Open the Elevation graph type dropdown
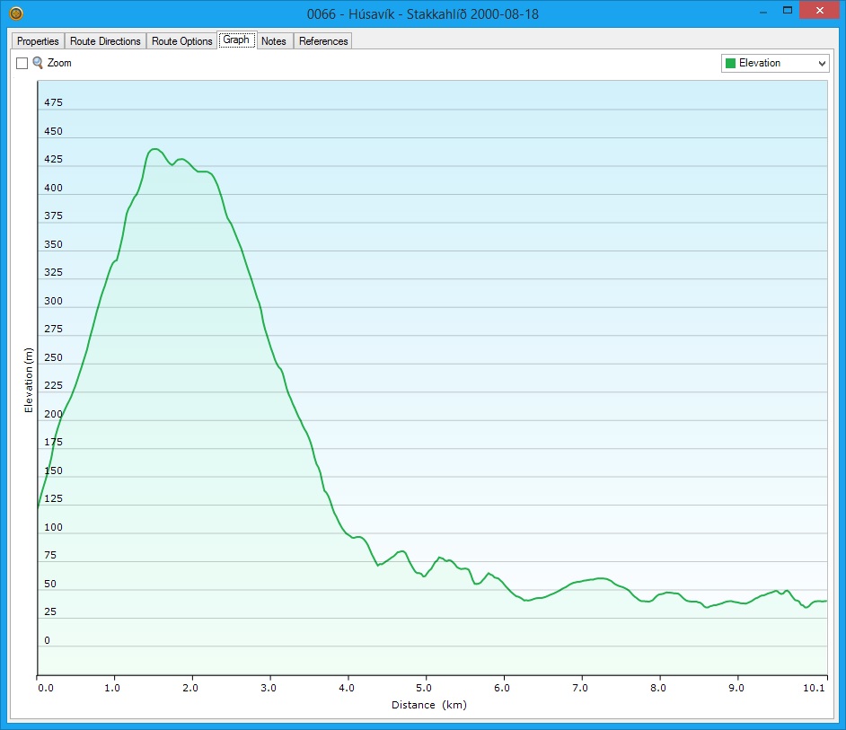 point(775,63)
